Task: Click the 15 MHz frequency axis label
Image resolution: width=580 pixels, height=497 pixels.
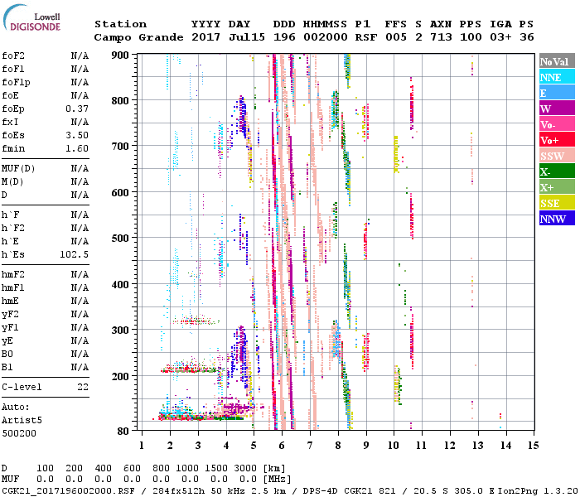Action: [x=533, y=446]
